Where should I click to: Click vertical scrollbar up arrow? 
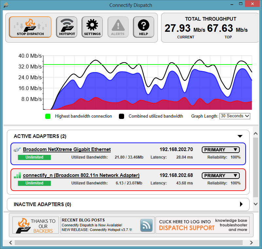click(255, 134)
